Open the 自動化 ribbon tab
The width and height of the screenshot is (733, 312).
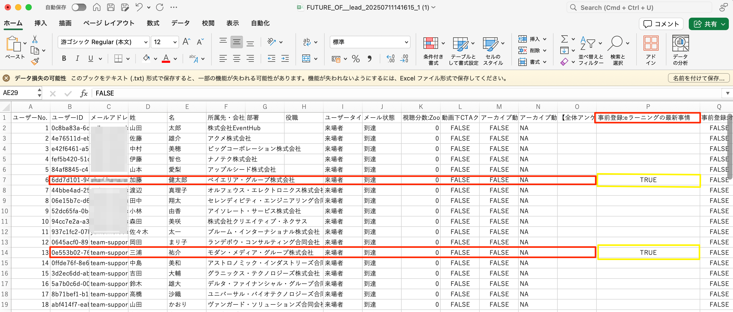click(x=260, y=23)
